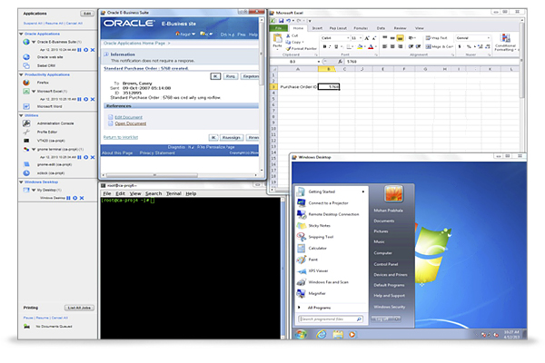Launch xclock from Utilities
545x363 pixels.
[x=51, y=173]
